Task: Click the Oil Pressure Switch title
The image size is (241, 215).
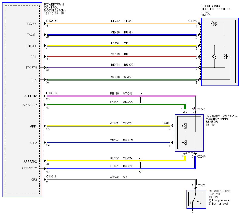Action: tap(219, 193)
